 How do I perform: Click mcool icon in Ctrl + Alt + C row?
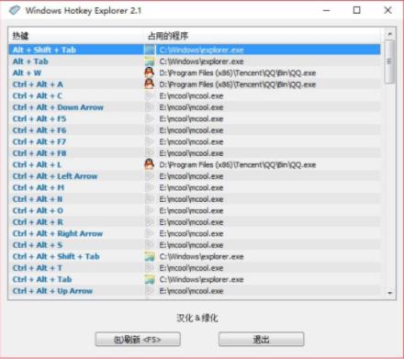pyautogui.click(x=150, y=95)
